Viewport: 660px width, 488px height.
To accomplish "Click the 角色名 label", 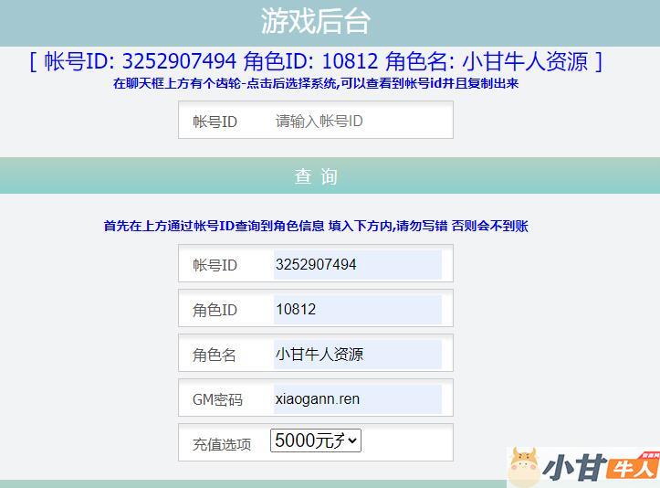I will 215,355.
